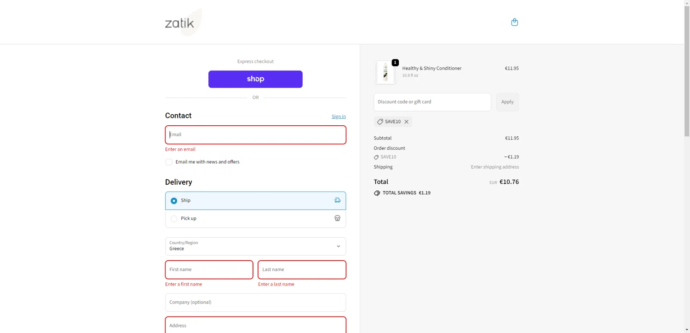Screen dimensions: 690x333
Task: Click the 'Enter shipping address' text
Action: (x=494, y=167)
